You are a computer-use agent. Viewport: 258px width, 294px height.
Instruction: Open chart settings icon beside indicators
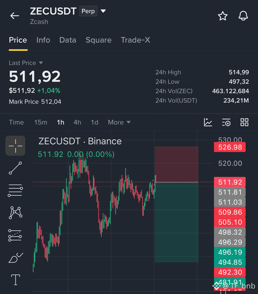226,122
